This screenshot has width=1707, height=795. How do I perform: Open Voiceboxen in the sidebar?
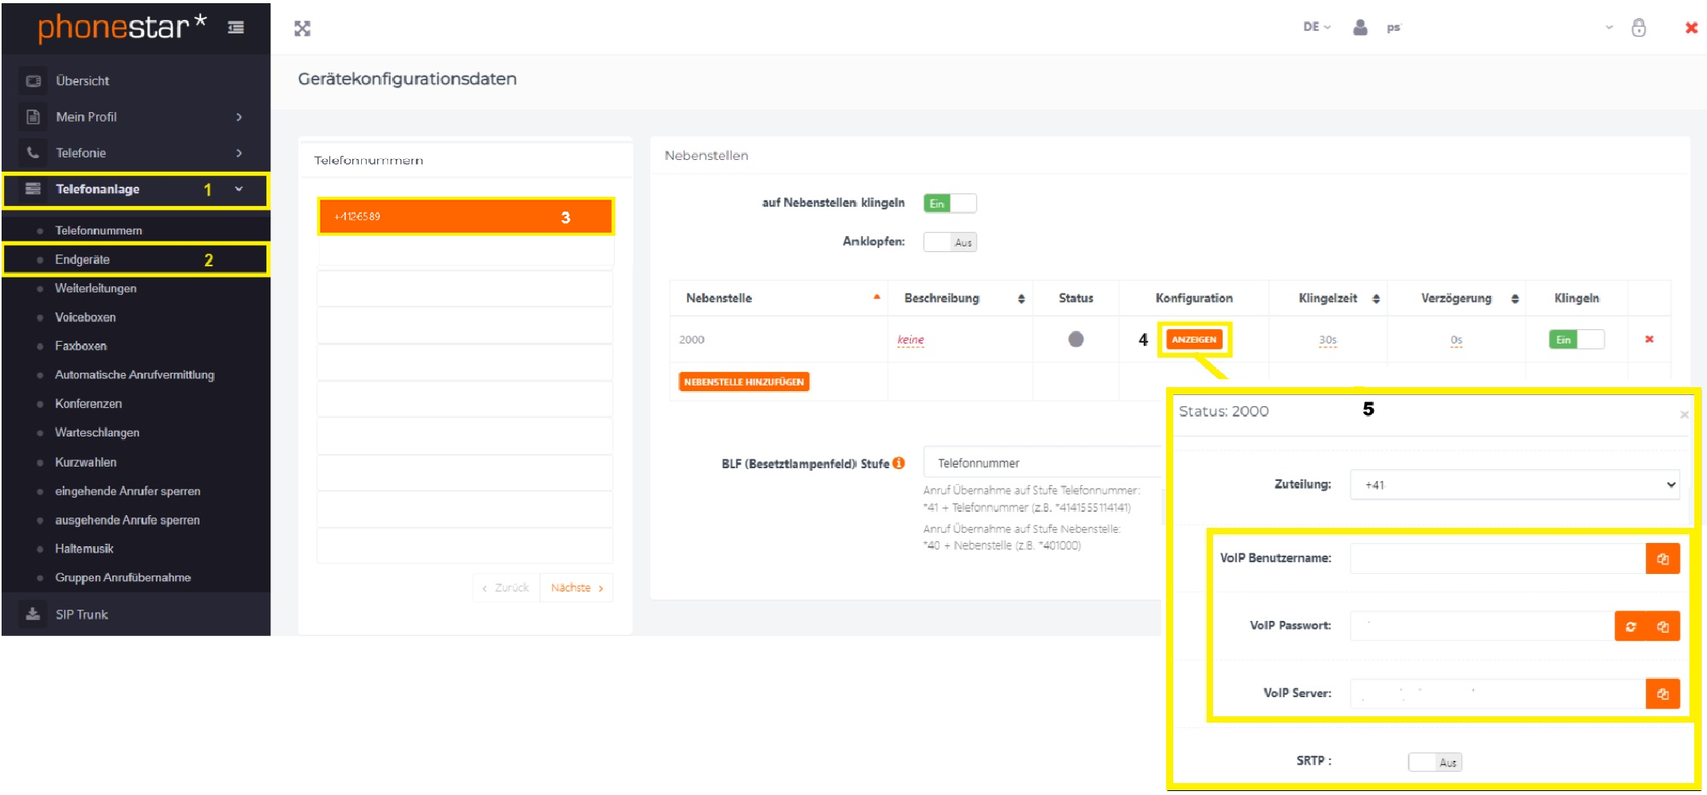(x=85, y=317)
